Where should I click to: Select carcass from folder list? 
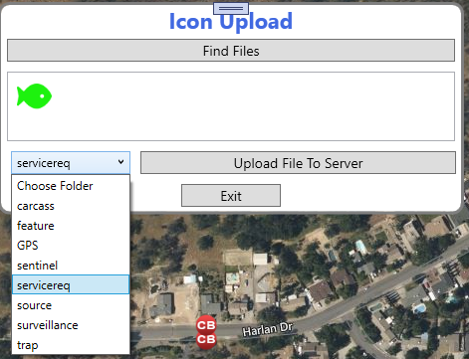pos(71,206)
